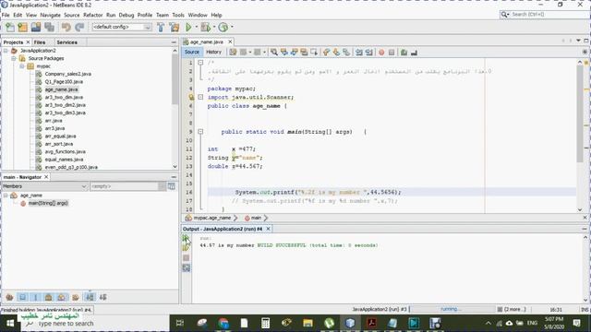Click the running progress bar in status
Image resolution: width=591 pixels, height=332 pixels.
452,309
